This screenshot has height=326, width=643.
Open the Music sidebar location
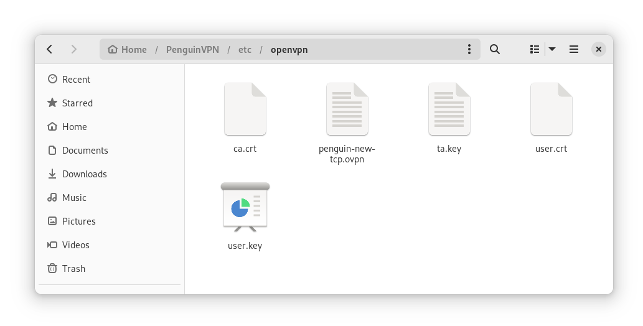coord(110,198)
